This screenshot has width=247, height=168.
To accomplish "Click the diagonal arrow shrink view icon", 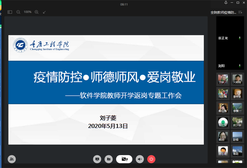I will click(44, 12).
